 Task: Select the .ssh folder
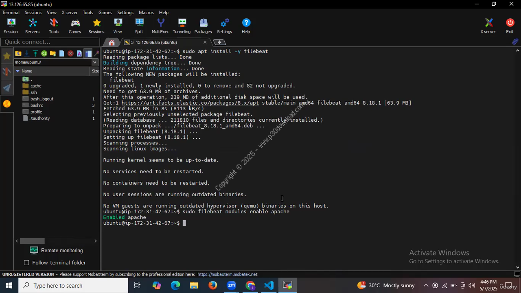[33, 92]
